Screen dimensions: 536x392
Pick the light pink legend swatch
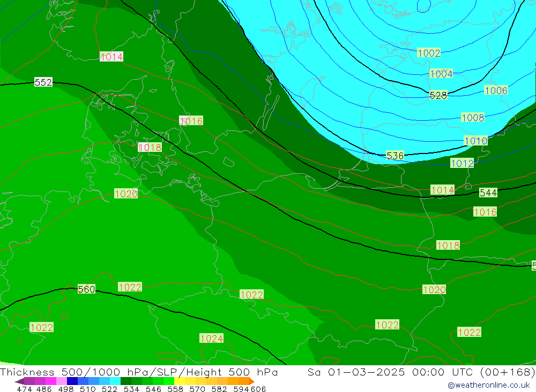coord(62,381)
